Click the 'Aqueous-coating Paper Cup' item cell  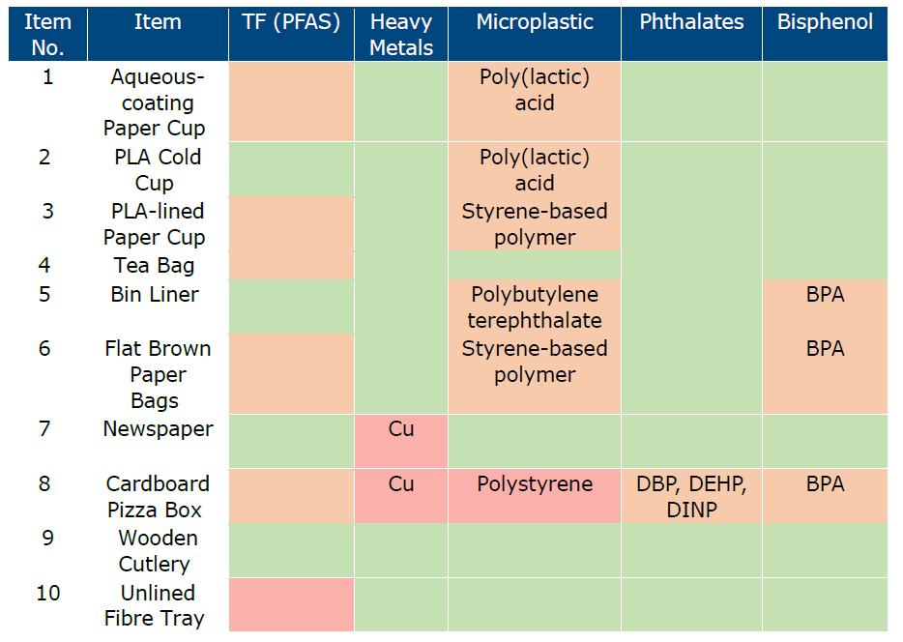pos(155,102)
